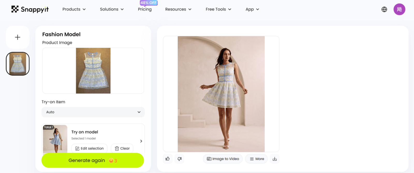Convert result using Image to Video

coord(223,159)
